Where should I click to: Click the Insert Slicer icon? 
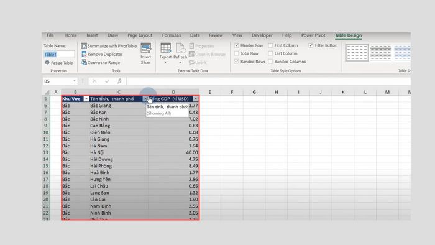tap(145, 49)
